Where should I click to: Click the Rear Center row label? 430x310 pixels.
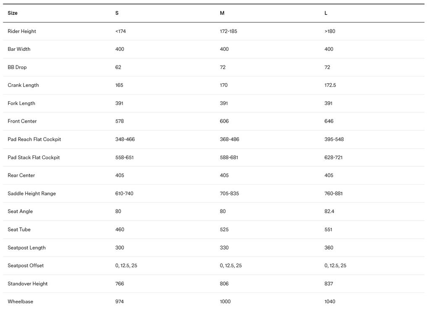click(x=21, y=175)
